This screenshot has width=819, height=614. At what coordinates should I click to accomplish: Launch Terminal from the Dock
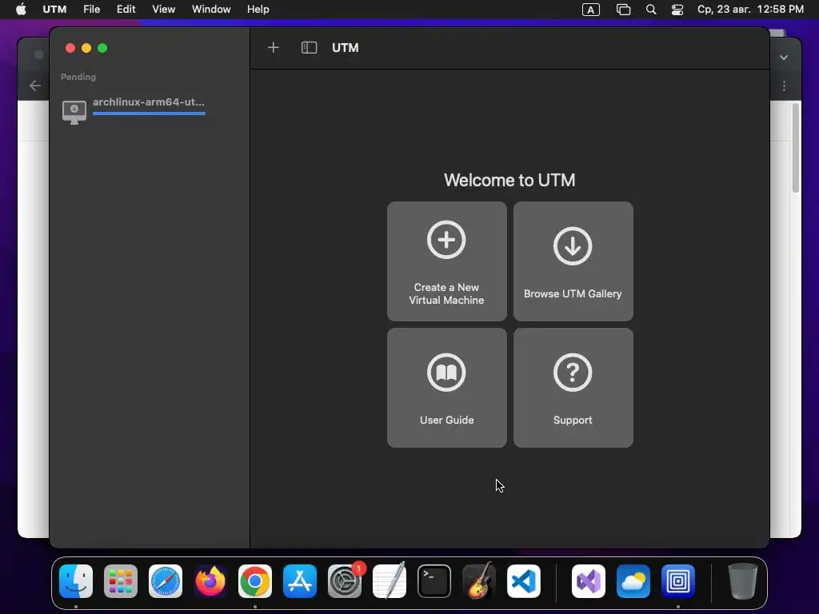click(x=434, y=580)
